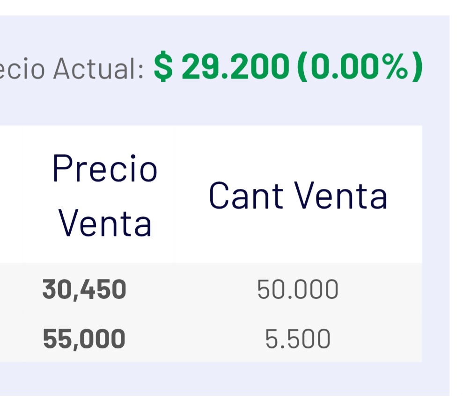Select the 50.000 sale quantity cell

(x=298, y=289)
